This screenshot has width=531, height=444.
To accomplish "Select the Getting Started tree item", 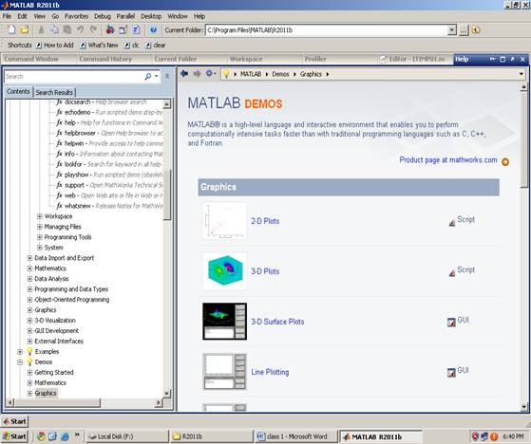I will pyautogui.click(x=54, y=372).
